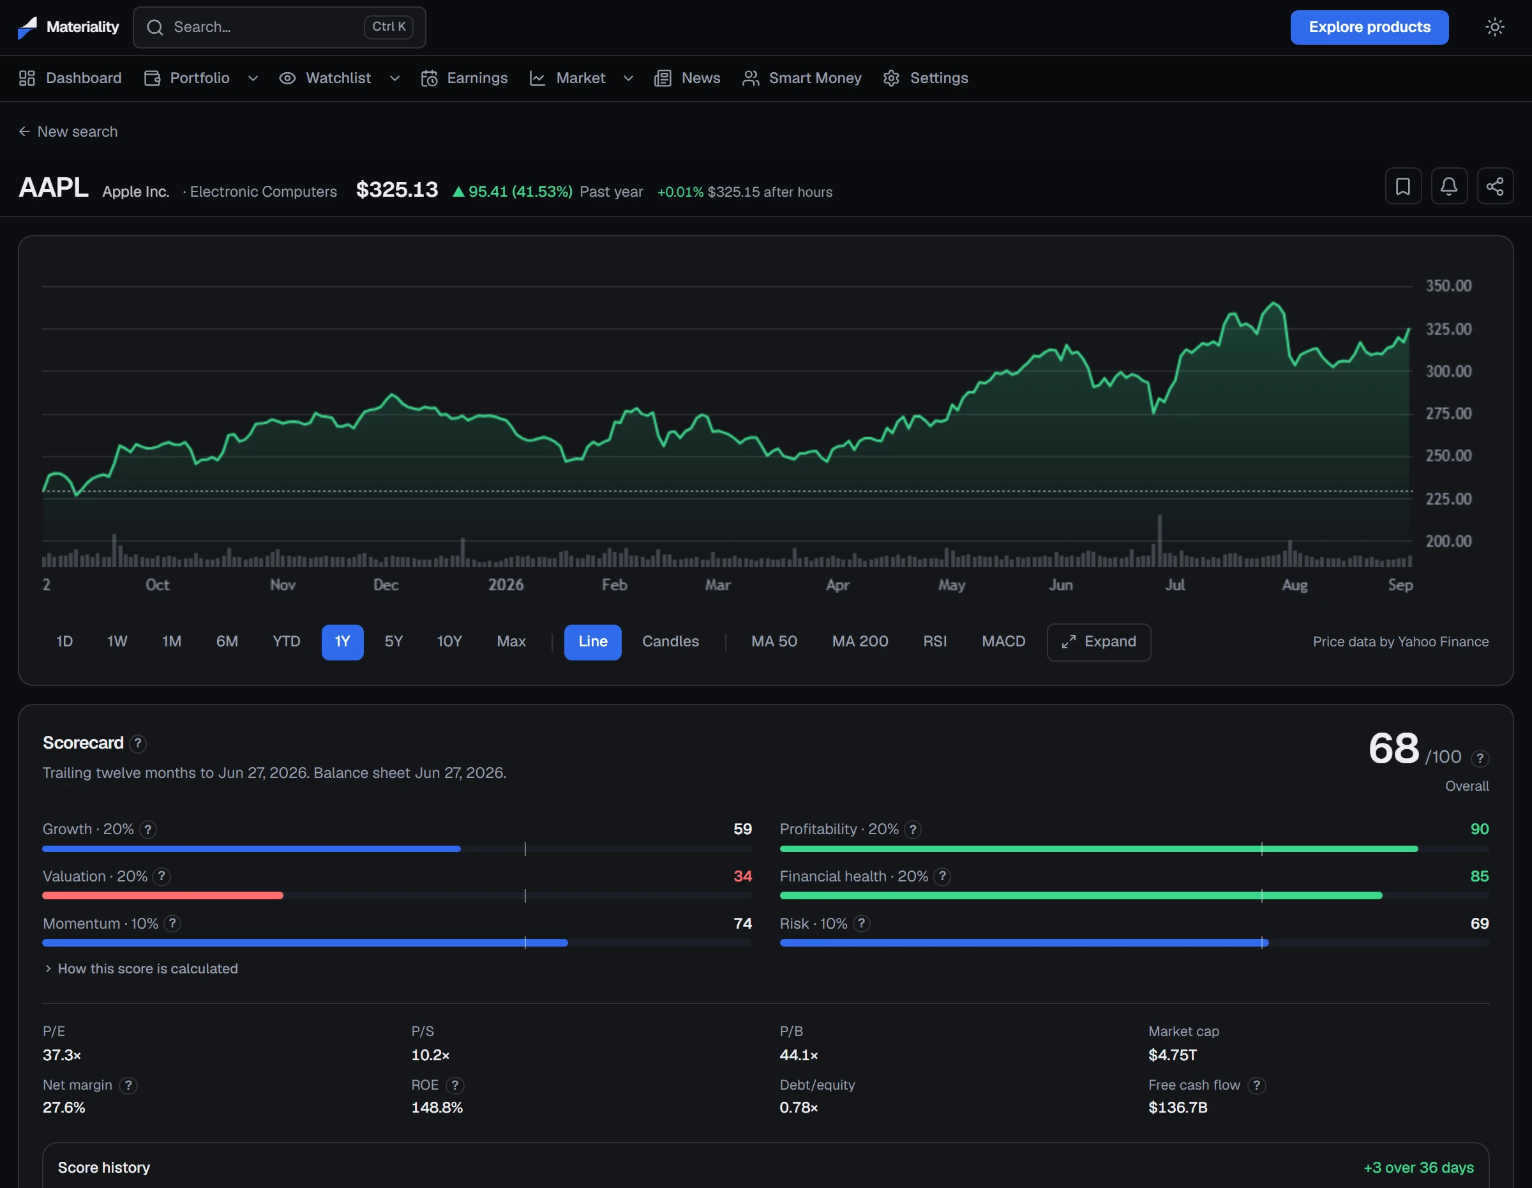Toggle the MA 200 indicator
Viewport: 1532px width, 1188px height.
[860, 642]
